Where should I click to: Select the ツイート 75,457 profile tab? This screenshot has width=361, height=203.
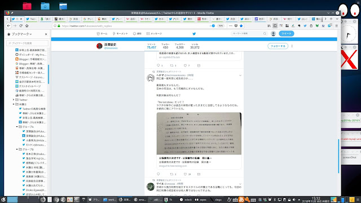[x=152, y=46]
